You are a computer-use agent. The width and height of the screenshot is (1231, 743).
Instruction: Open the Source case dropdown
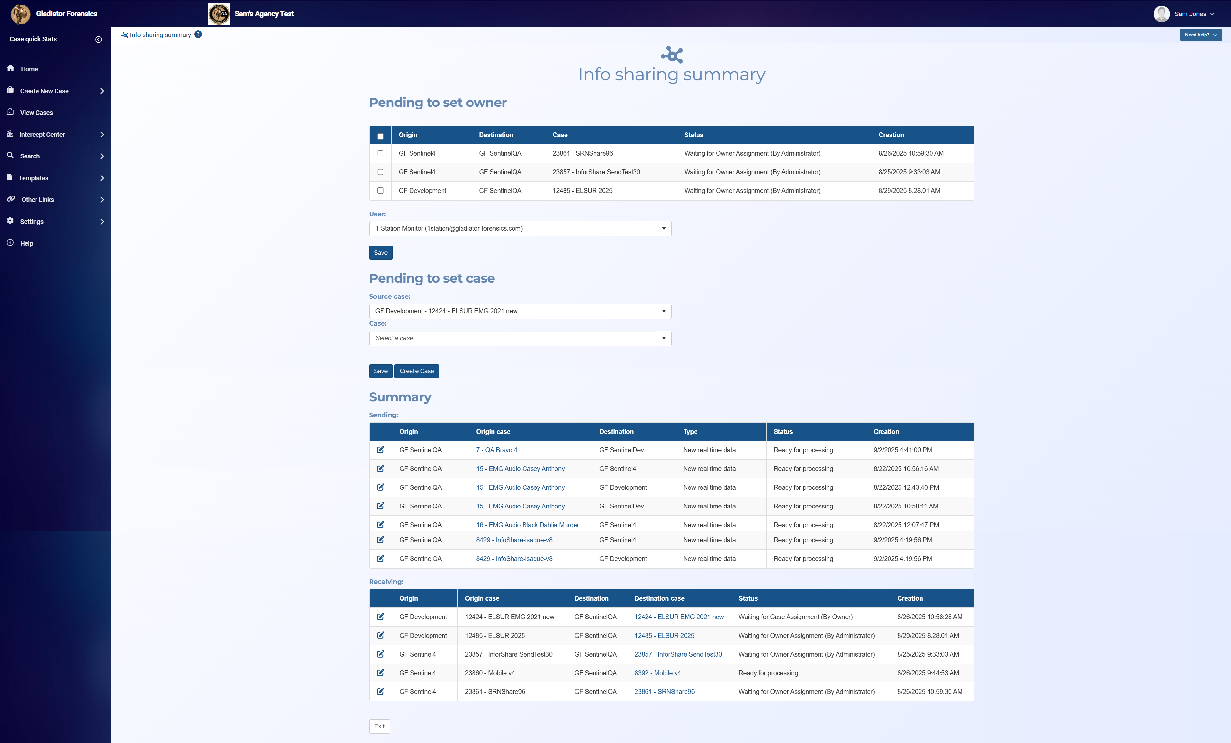tap(520, 311)
